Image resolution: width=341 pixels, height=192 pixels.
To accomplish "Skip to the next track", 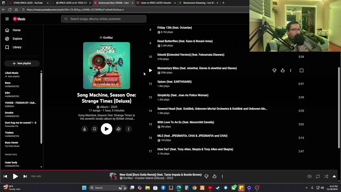I will coord(25,176).
